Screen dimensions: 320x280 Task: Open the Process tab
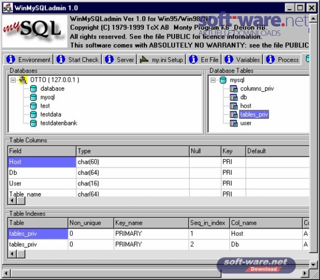tap(283, 59)
